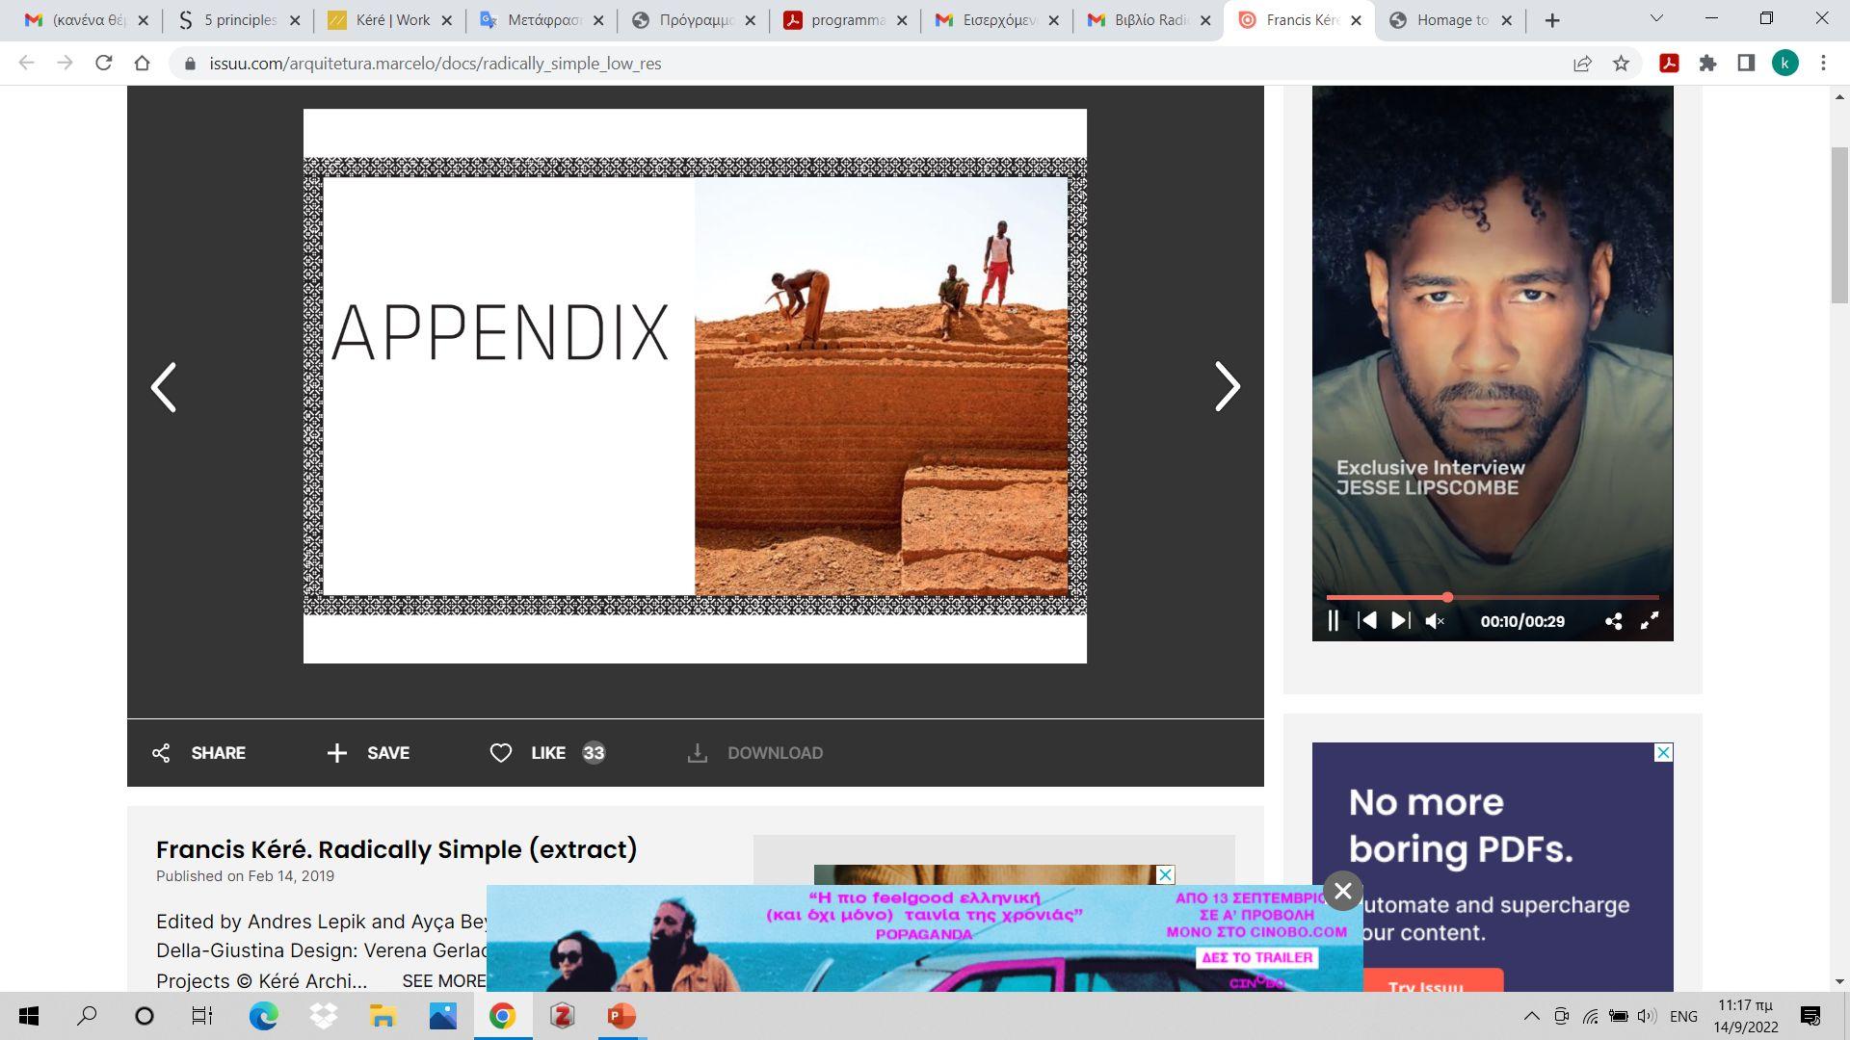Switch to the Homage to tab
The width and height of the screenshot is (1850, 1040).
pyautogui.click(x=1450, y=20)
